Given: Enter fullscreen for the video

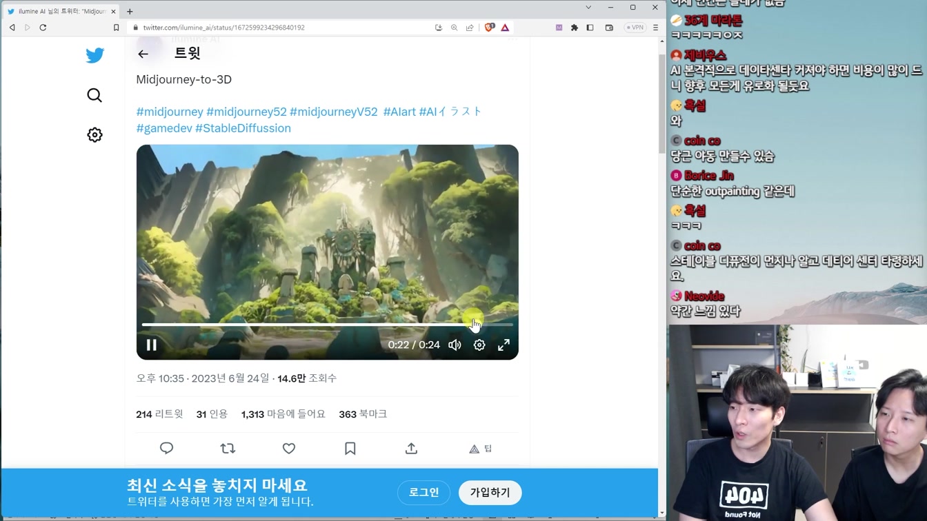Looking at the screenshot, I should pos(504,345).
